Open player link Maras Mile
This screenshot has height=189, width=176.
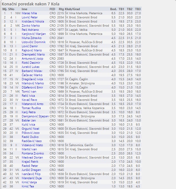pos(29,13)
